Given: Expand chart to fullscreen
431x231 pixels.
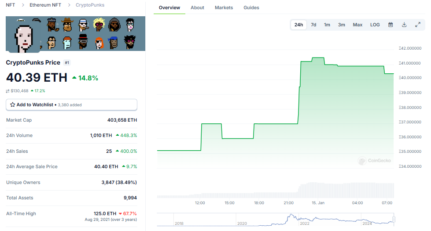Looking at the screenshot, I should tap(418, 25).
